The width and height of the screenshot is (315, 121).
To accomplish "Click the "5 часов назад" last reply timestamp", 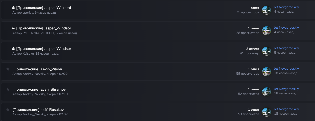I will coord(285,53).
